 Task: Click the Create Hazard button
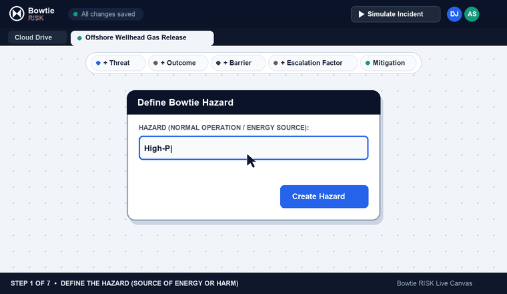tap(324, 196)
